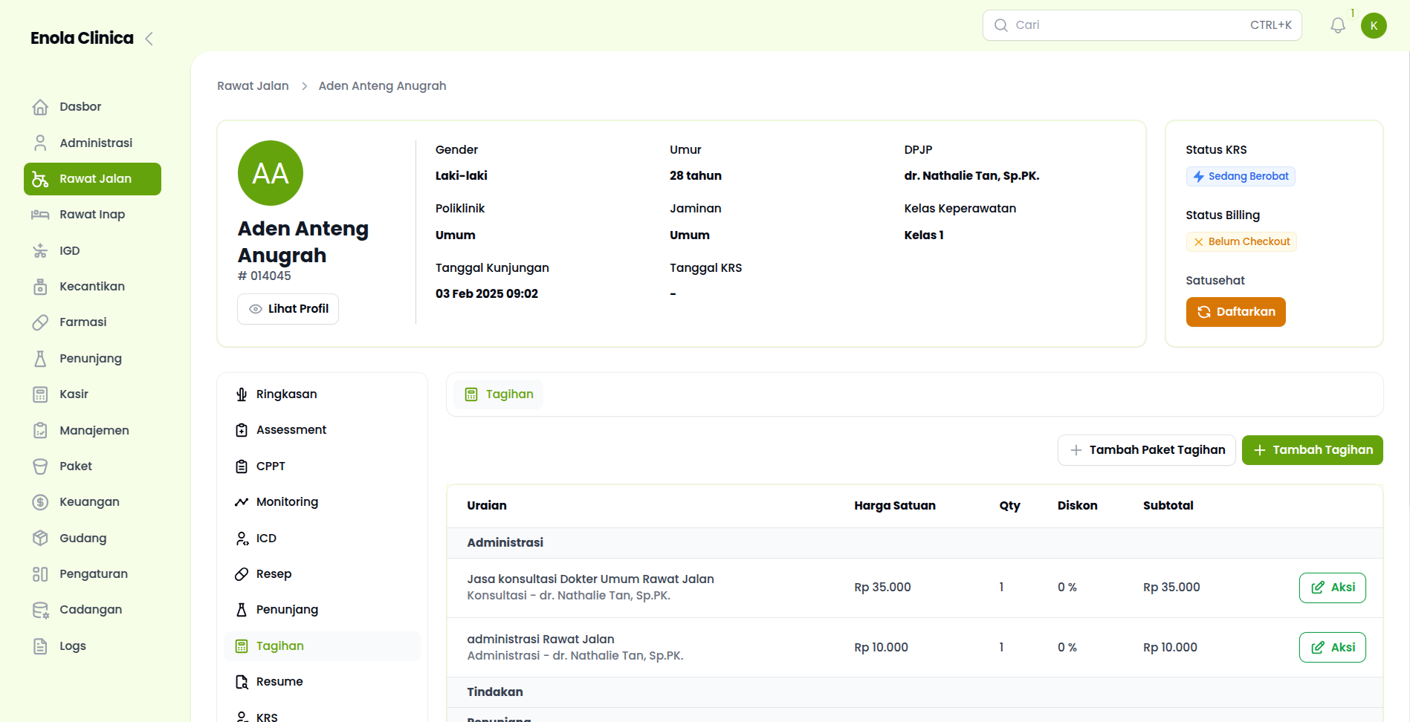Open Logs from the sidebar
Image resolution: width=1410 pixels, height=722 pixels.
coord(72,646)
